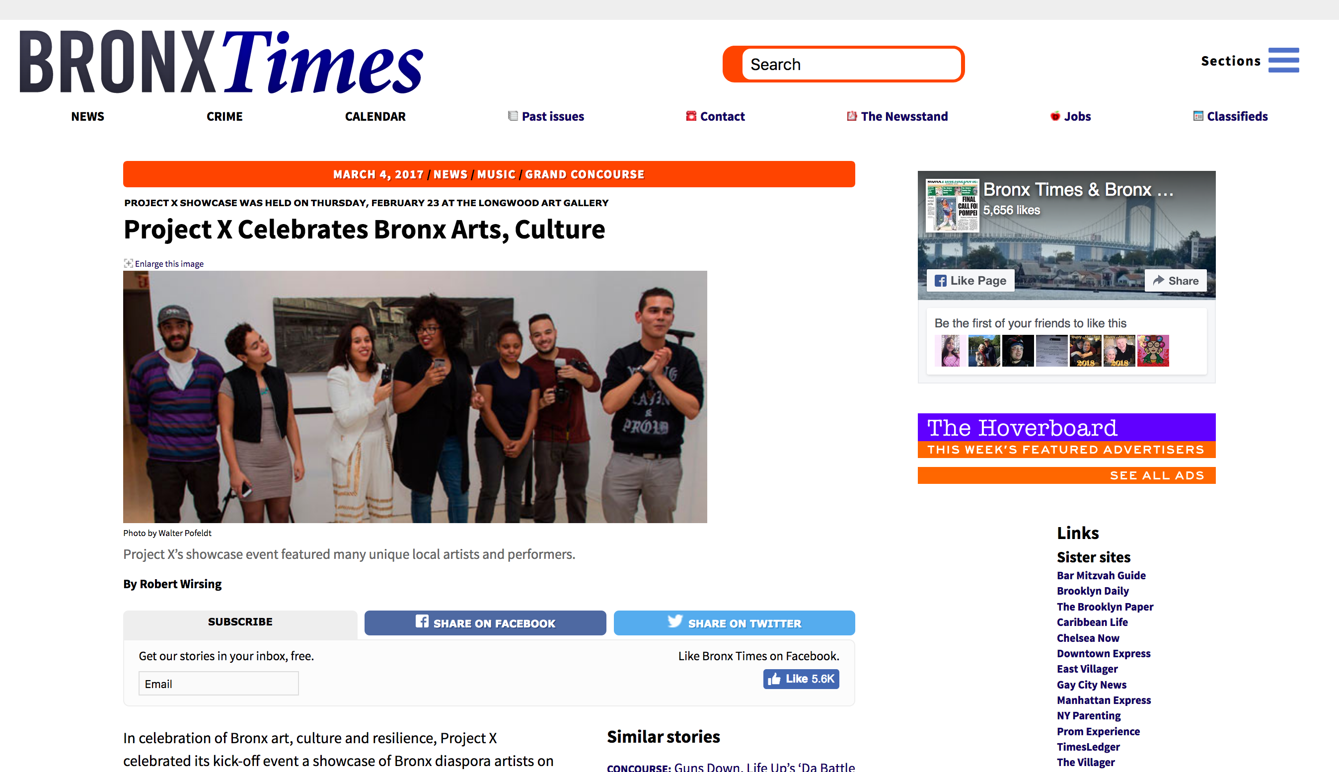Image resolution: width=1339 pixels, height=772 pixels.
Task: Open the NEWS menu item
Action: tap(87, 116)
